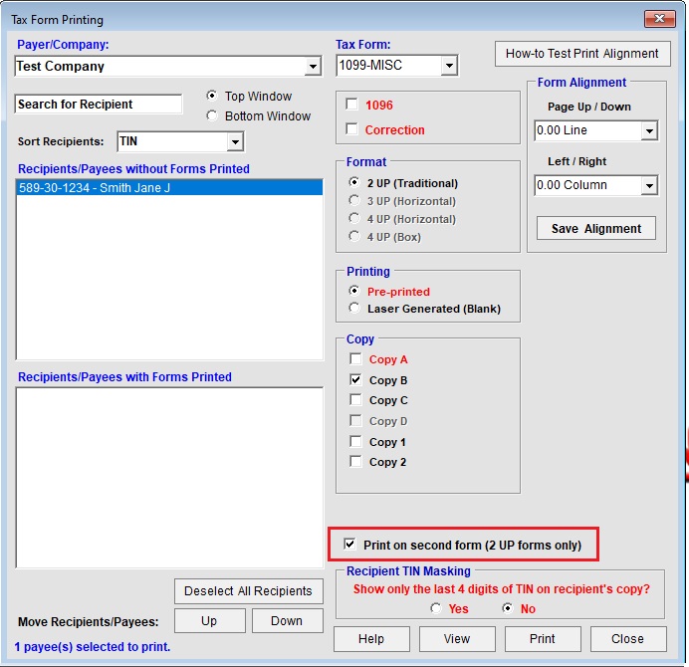Click the Print button
This screenshot has width=689, height=667.
(543, 639)
